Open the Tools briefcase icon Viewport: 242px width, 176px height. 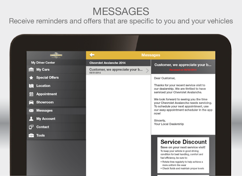click(x=31, y=135)
